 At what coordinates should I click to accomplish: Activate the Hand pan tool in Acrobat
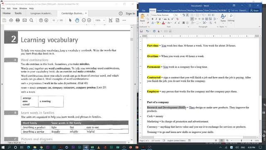(x=77, y=20)
